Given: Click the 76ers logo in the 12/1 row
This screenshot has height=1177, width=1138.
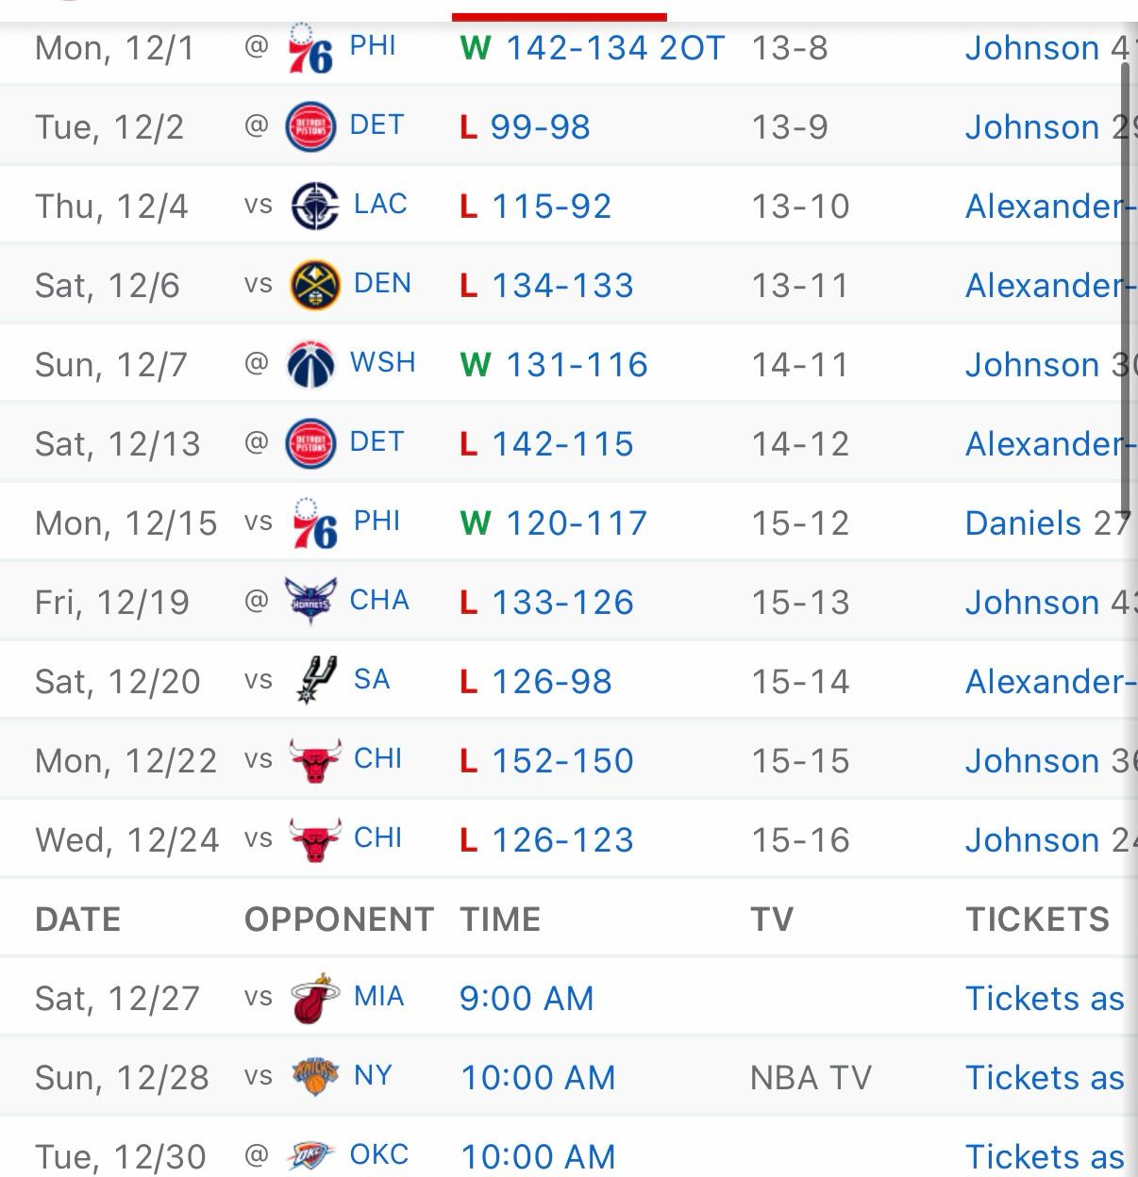Looking at the screenshot, I should pos(310,49).
